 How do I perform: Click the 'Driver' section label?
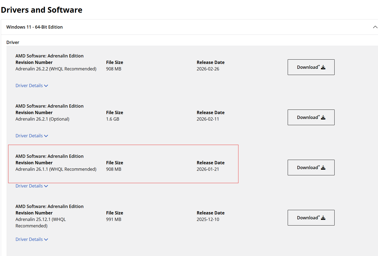(x=13, y=42)
